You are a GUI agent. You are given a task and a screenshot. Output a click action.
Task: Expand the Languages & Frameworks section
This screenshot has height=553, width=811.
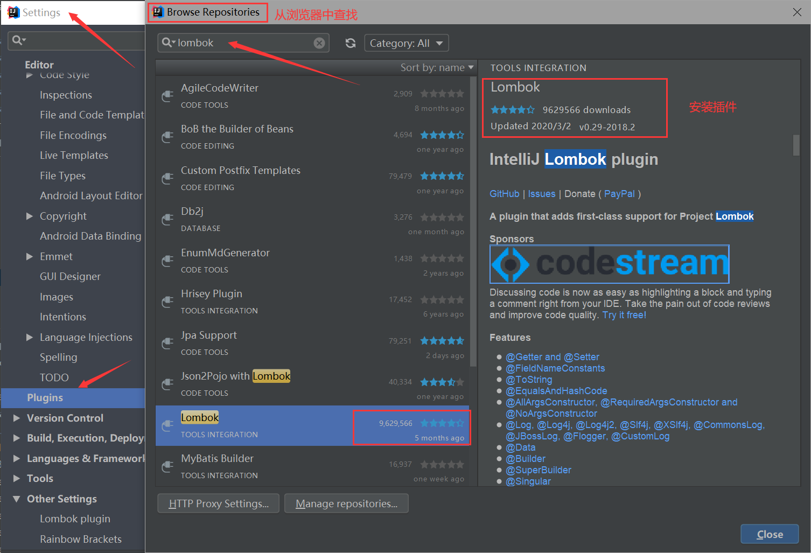17,458
